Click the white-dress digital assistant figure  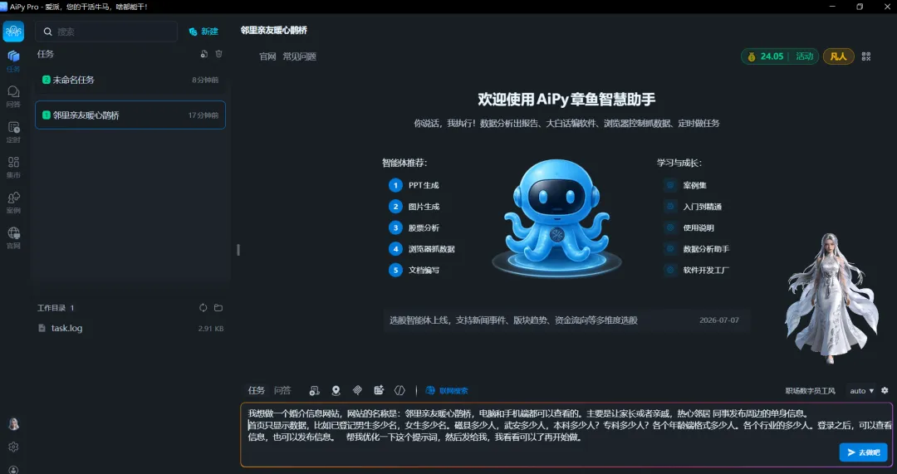click(x=833, y=297)
